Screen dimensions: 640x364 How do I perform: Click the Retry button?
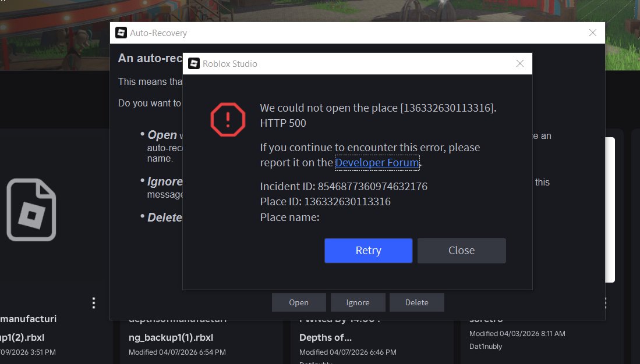point(368,250)
